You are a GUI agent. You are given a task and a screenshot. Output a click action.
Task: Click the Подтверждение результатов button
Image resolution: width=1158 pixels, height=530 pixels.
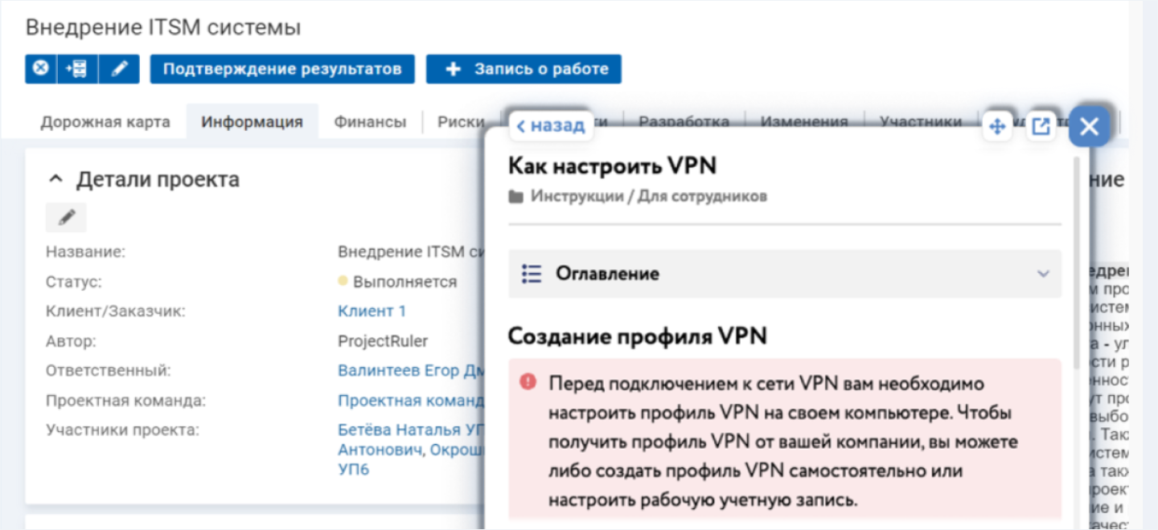(282, 69)
